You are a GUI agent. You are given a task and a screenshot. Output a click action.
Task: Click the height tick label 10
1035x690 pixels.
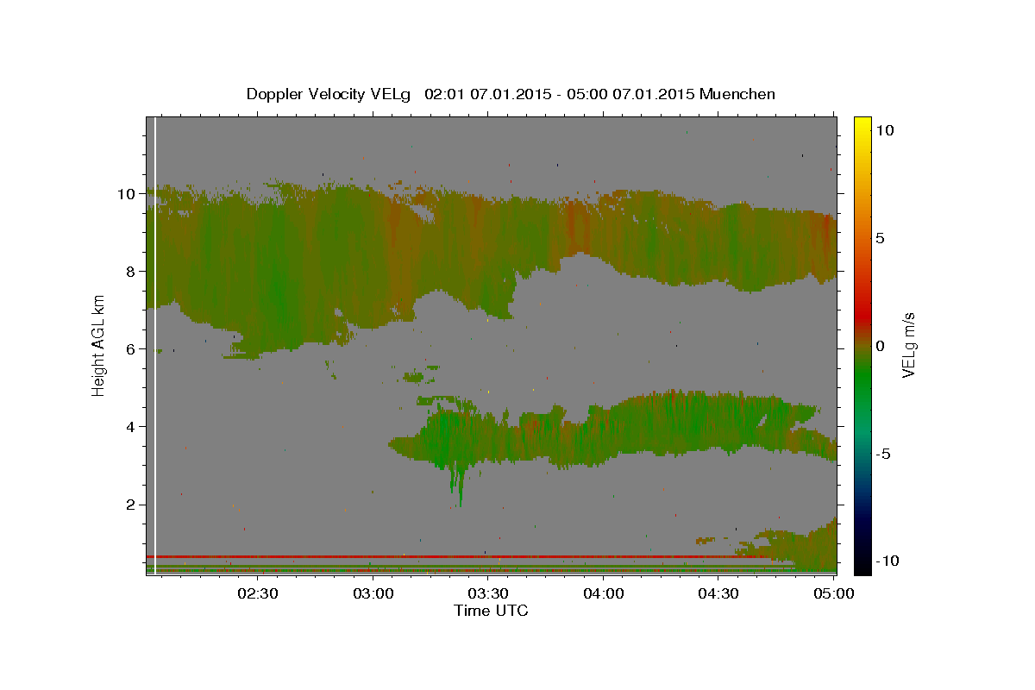pyautogui.click(x=128, y=194)
